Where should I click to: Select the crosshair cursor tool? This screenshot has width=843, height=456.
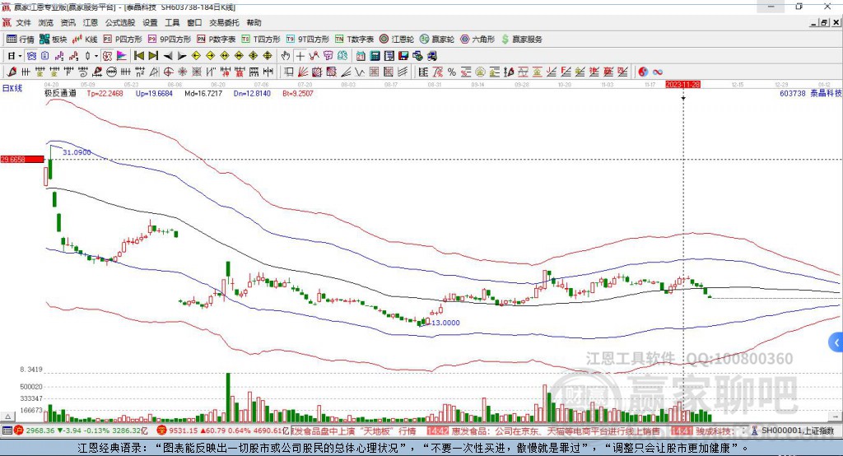(x=300, y=56)
